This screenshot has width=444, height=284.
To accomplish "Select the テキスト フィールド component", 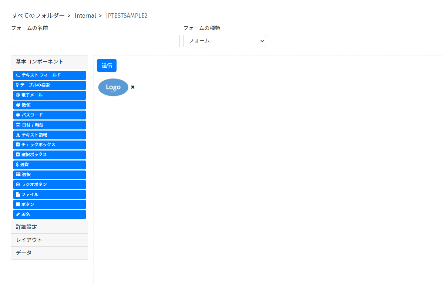I will (49, 75).
